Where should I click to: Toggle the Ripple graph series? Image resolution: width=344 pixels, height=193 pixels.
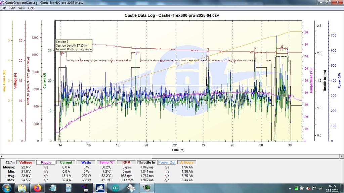pyautogui.click(x=46, y=162)
